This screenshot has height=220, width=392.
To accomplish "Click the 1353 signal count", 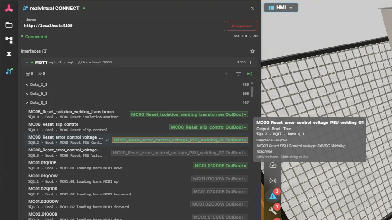I will coord(241,62).
